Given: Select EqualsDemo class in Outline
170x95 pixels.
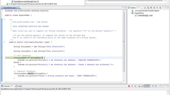Looking at the screenshot, I should 139,13.
